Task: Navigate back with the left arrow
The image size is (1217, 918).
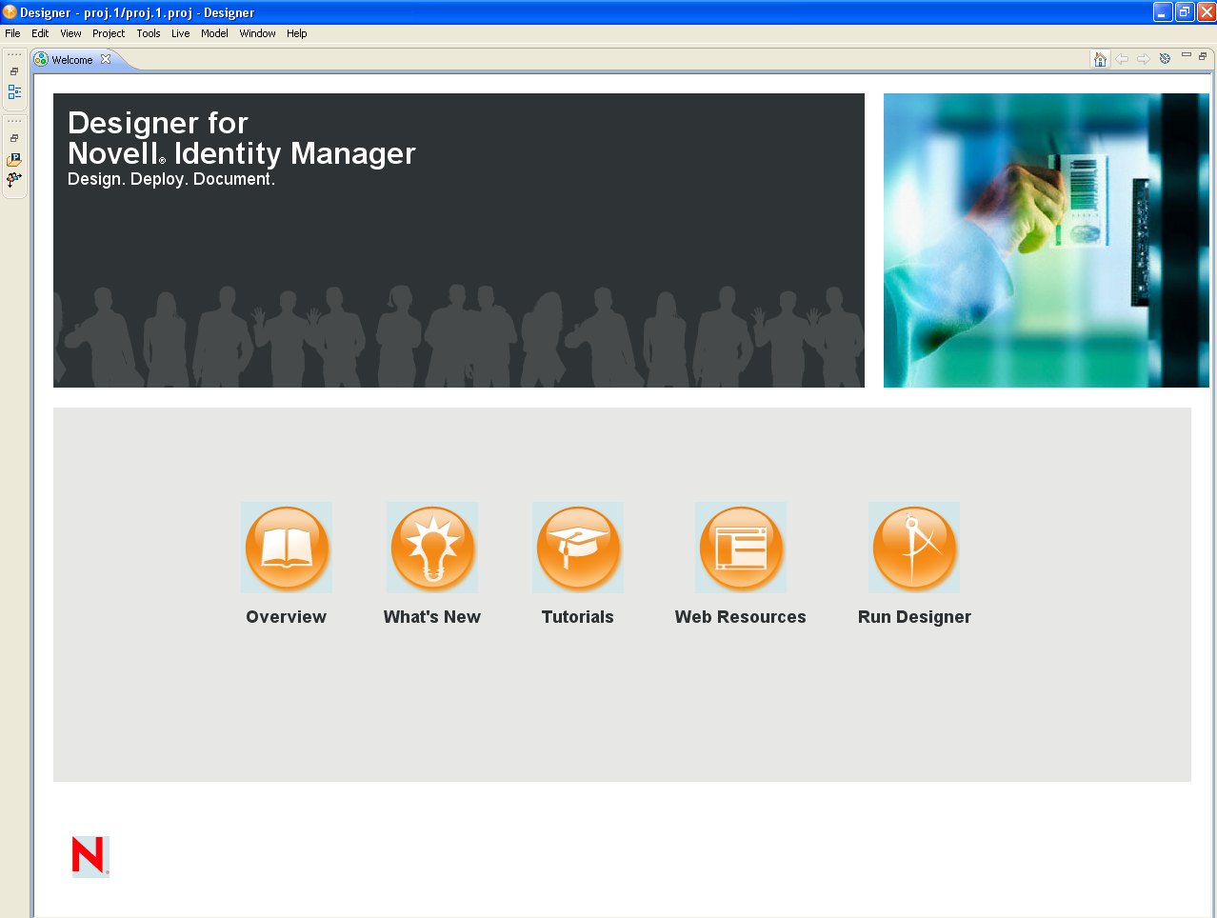Action: pos(1122,59)
